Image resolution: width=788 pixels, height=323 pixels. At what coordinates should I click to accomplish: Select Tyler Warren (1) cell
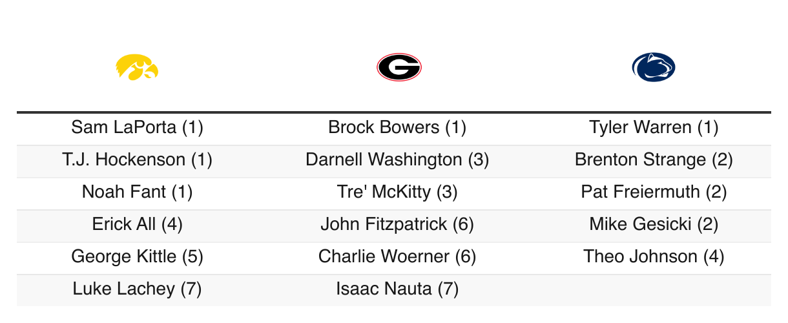click(654, 127)
